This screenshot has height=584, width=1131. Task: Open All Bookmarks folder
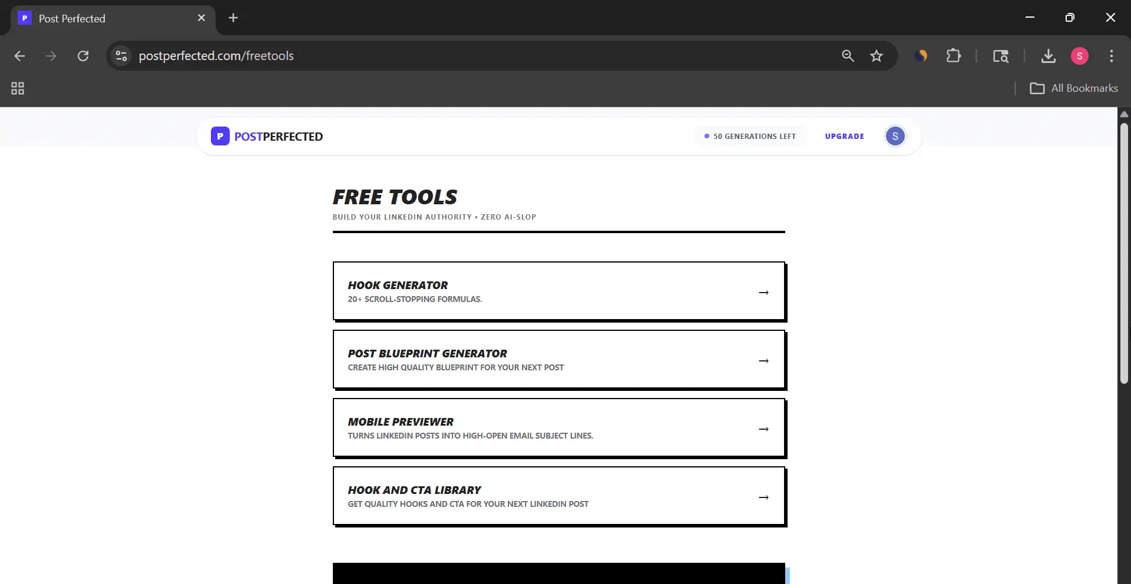(x=1073, y=88)
